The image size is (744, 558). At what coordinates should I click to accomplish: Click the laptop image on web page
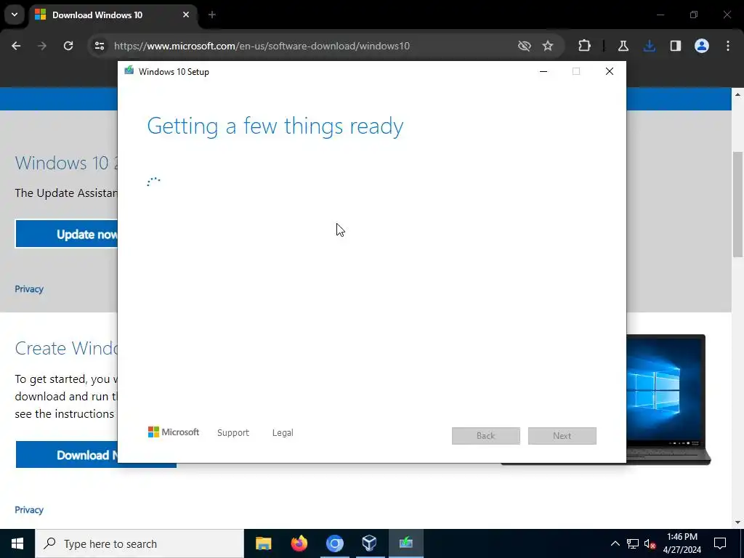[668, 400]
